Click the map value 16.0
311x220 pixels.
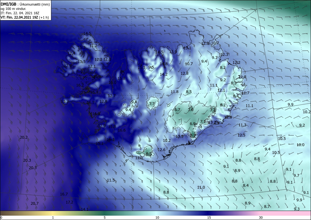point(112,82)
